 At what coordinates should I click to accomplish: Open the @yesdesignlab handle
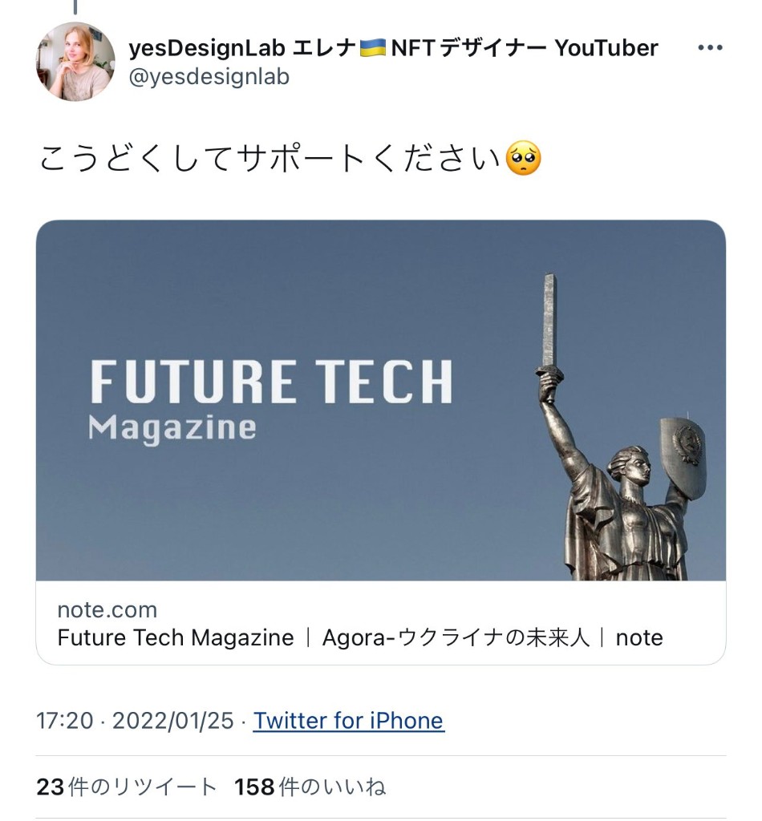(x=209, y=77)
